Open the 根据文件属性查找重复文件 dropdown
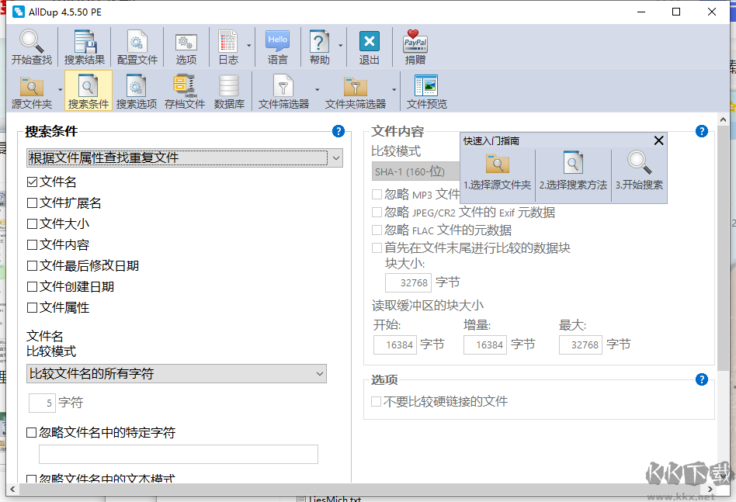This screenshot has height=502, width=736. [x=185, y=158]
